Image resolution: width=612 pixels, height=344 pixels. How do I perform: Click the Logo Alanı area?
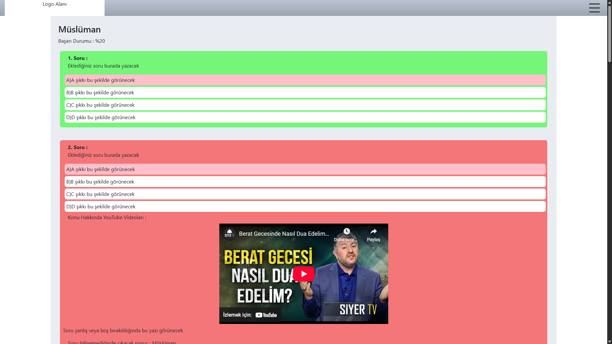[x=55, y=4]
